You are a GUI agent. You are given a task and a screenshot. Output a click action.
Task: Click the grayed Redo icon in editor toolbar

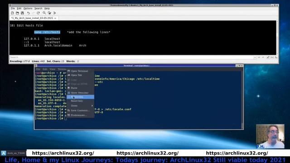tap(33, 13)
